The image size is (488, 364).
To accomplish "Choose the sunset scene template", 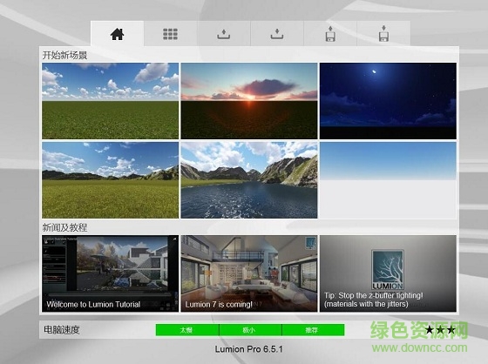I will tap(249, 101).
